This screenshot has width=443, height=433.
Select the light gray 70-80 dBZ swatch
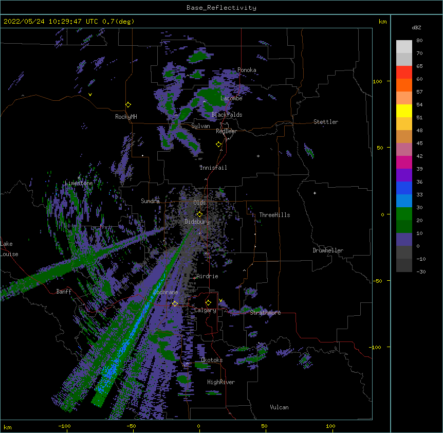[x=404, y=47]
